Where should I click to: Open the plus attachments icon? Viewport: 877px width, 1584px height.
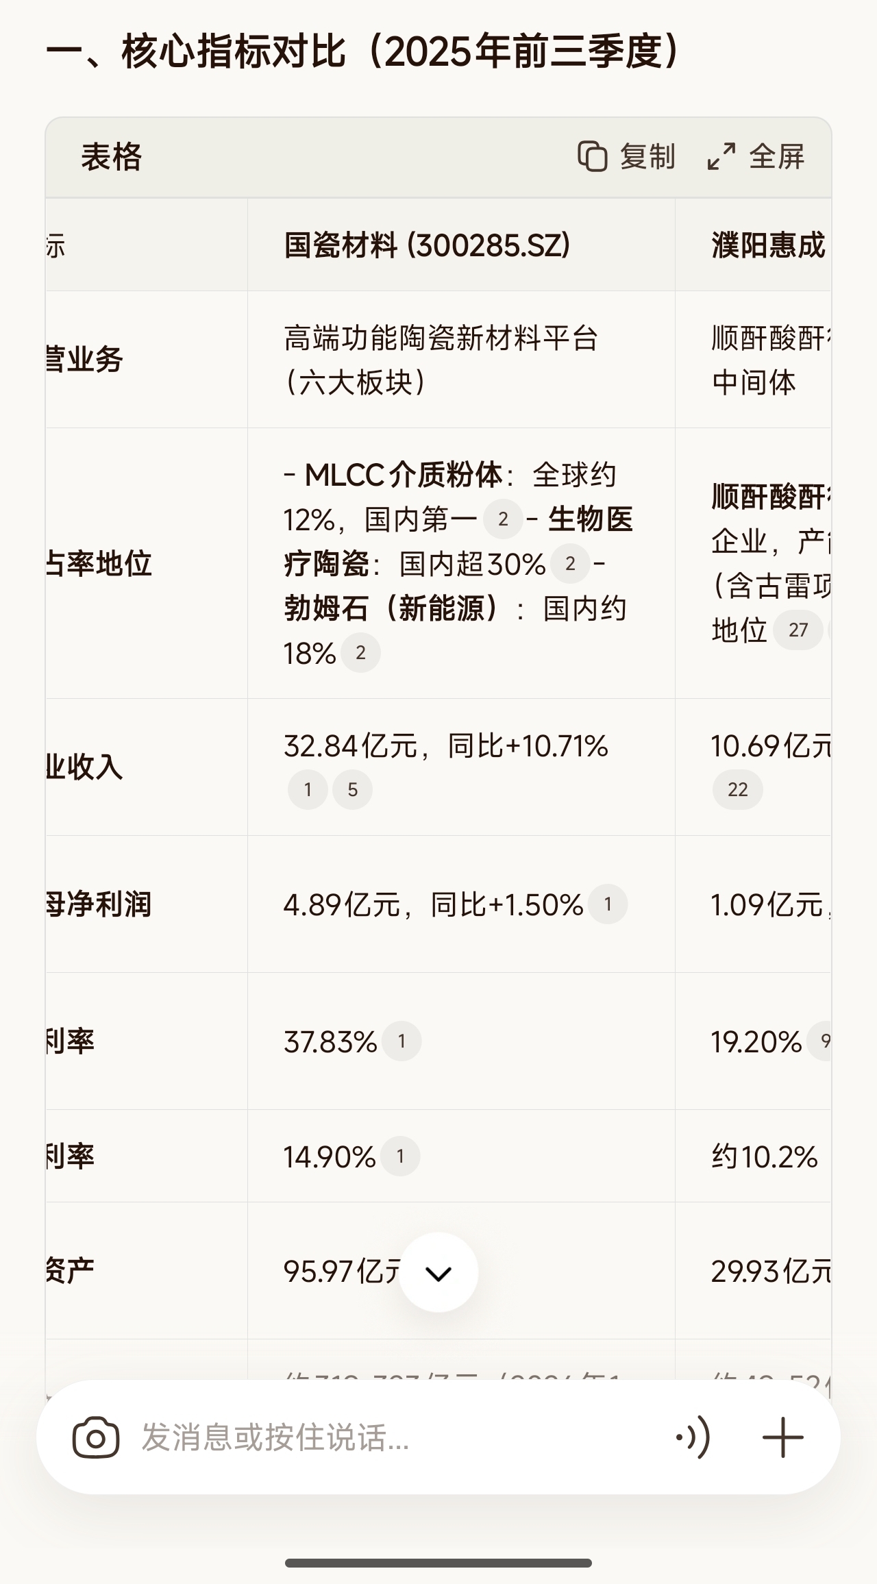(x=783, y=1437)
